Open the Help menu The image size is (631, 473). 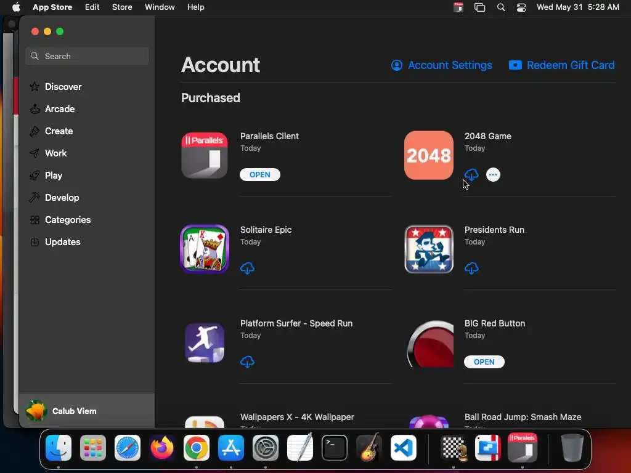click(195, 7)
